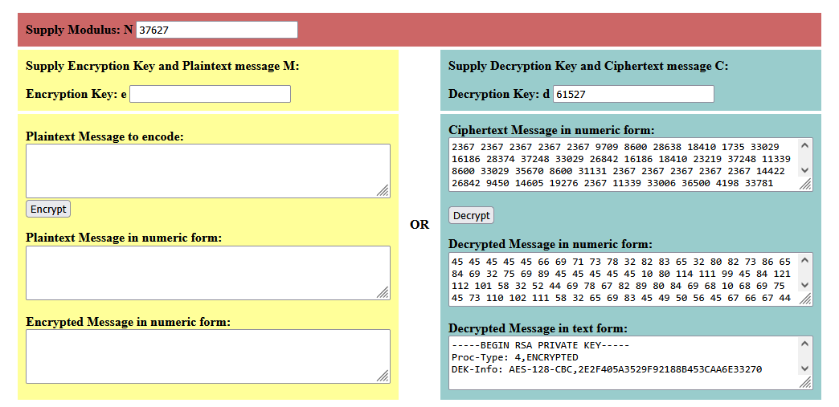The width and height of the screenshot is (839, 407).
Task: Click into Plaintext Message in numeric form box
Action: (x=208, y=273)
